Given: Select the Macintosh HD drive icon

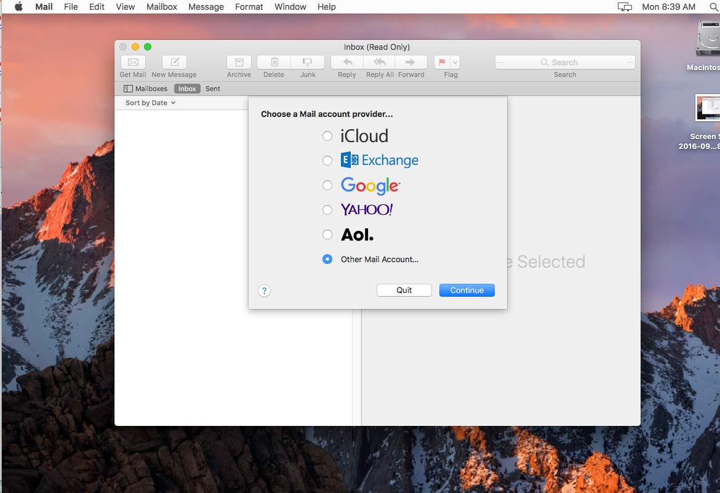Looking at the screenshot, I should click(x=708, y=39).
